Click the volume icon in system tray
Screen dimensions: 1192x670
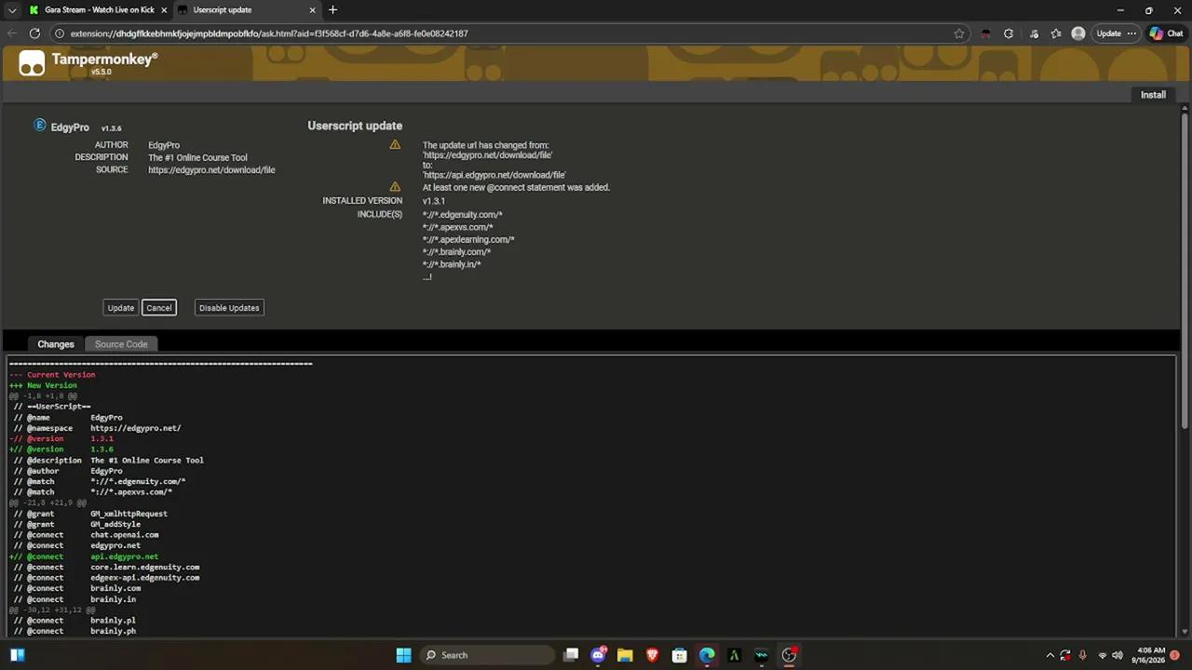click(x=1119, y=655)
